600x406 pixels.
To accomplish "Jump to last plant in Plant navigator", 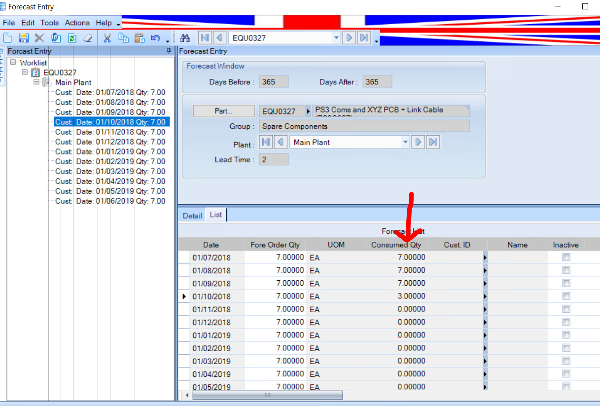I will coord(433,142).
